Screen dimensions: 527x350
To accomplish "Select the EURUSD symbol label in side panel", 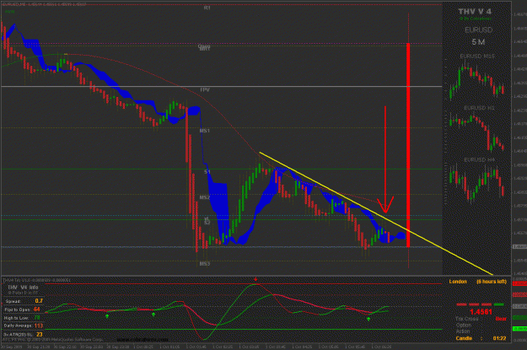I will pyautogui.click(x=479, y=30).
